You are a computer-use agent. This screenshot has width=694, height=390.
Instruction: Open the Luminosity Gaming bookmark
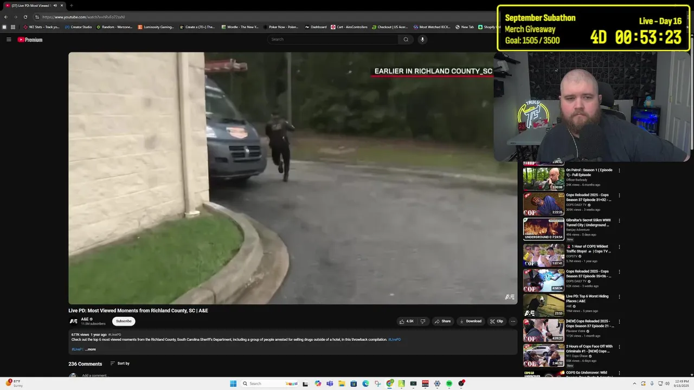click(x=156, y=27)
